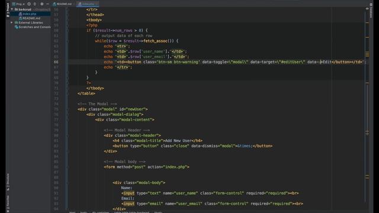
Task: Hide the Project panel with the minus icon
Action: pyautogui.click(x=47, y=4)
